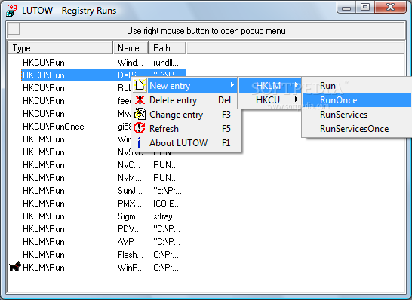Click the rundll... path cell
Viewport: 412px width, 300px height.
pos(166,63)
